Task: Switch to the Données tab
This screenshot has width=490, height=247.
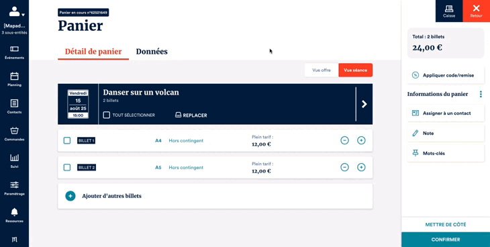Action: pyautogui.click(x=152, y=52)
